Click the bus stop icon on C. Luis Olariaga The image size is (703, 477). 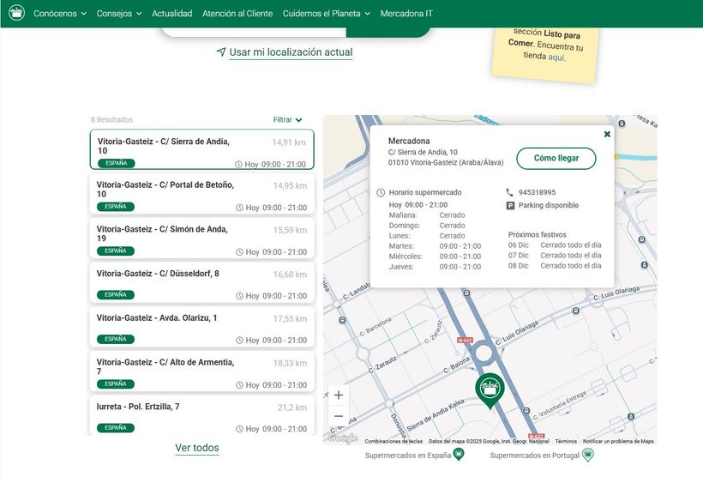point(576,311)
